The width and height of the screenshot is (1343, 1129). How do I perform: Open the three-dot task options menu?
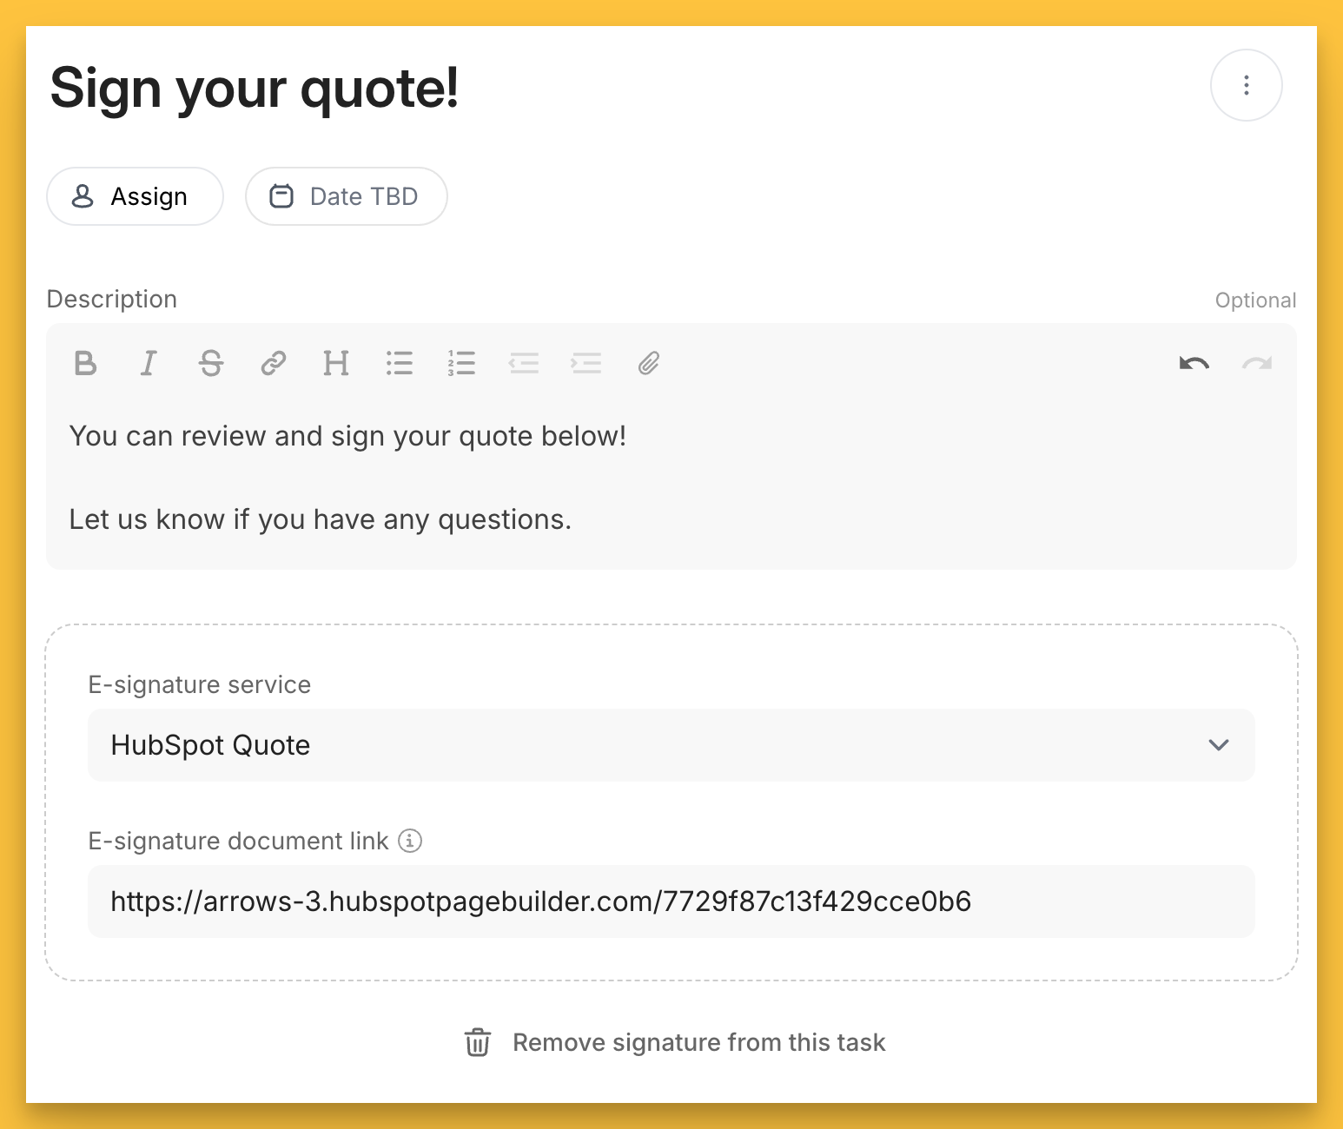point(1246,85)
